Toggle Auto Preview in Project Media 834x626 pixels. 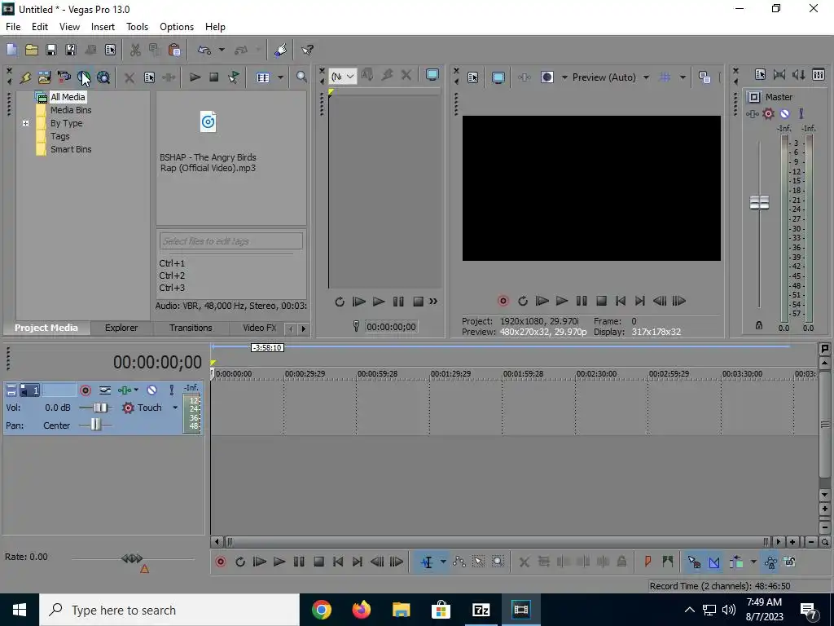point(234,77)
